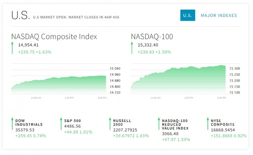
Task: Click the NASDAQ Composite Index area chart
Action: pyautogui.click(x=59, y=84)
